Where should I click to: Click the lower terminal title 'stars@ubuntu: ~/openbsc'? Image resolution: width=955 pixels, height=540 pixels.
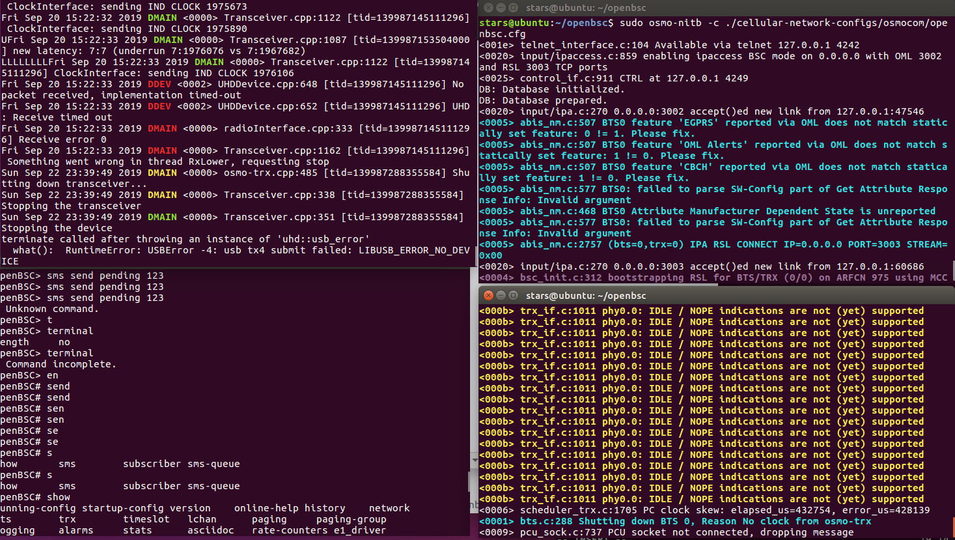click(x=586, y=296)
